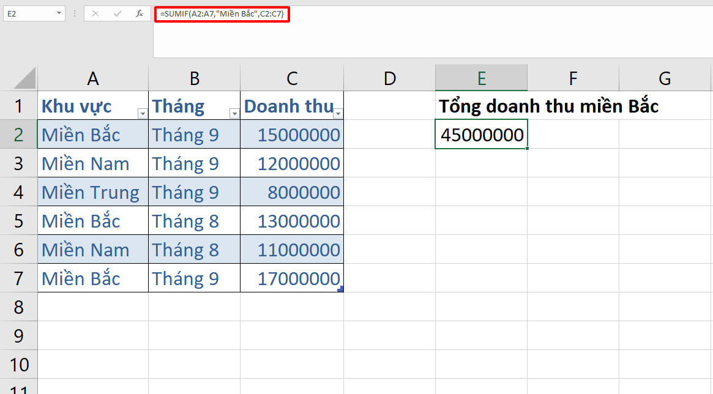Image resolution: width=713 pixels, height=394 pixels.
Task: Select cell C7 containing 17000000
Action: (292, 278)
